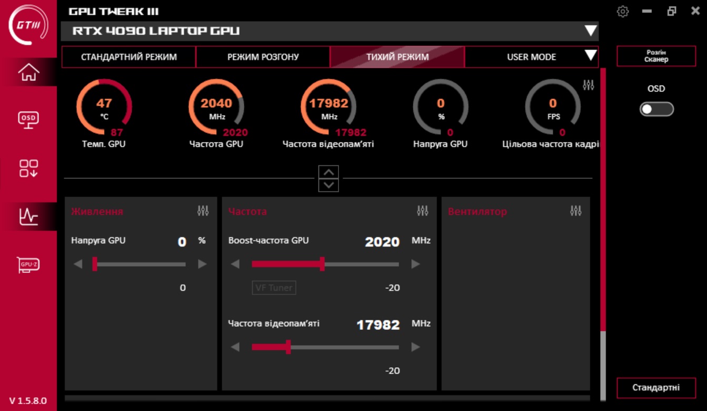Click the Частота відеопам'яті gauge
The width and height of the screenshot is (707, 411).
[x=329, y=108]
